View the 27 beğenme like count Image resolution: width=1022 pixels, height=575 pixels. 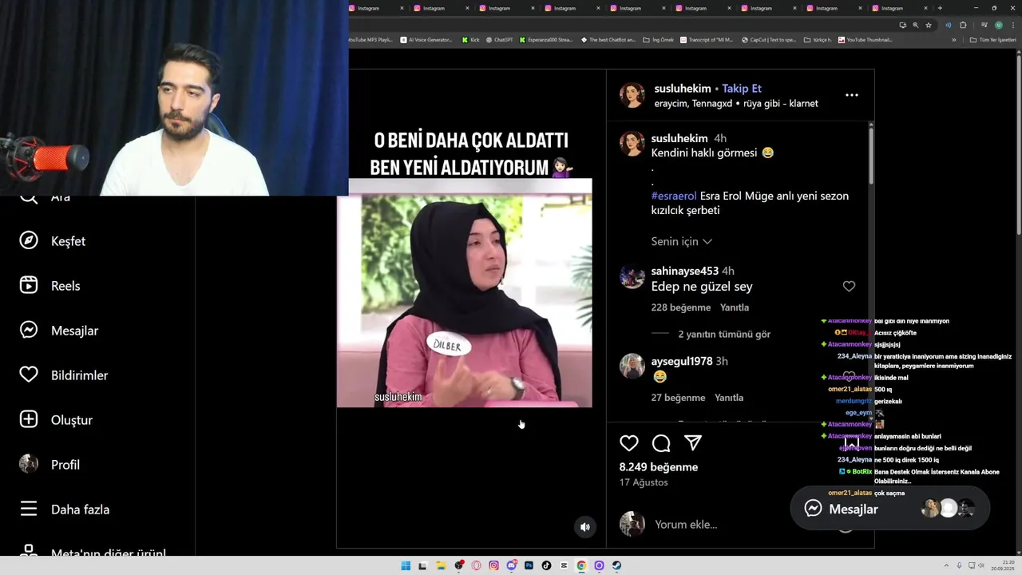[679, 398]
